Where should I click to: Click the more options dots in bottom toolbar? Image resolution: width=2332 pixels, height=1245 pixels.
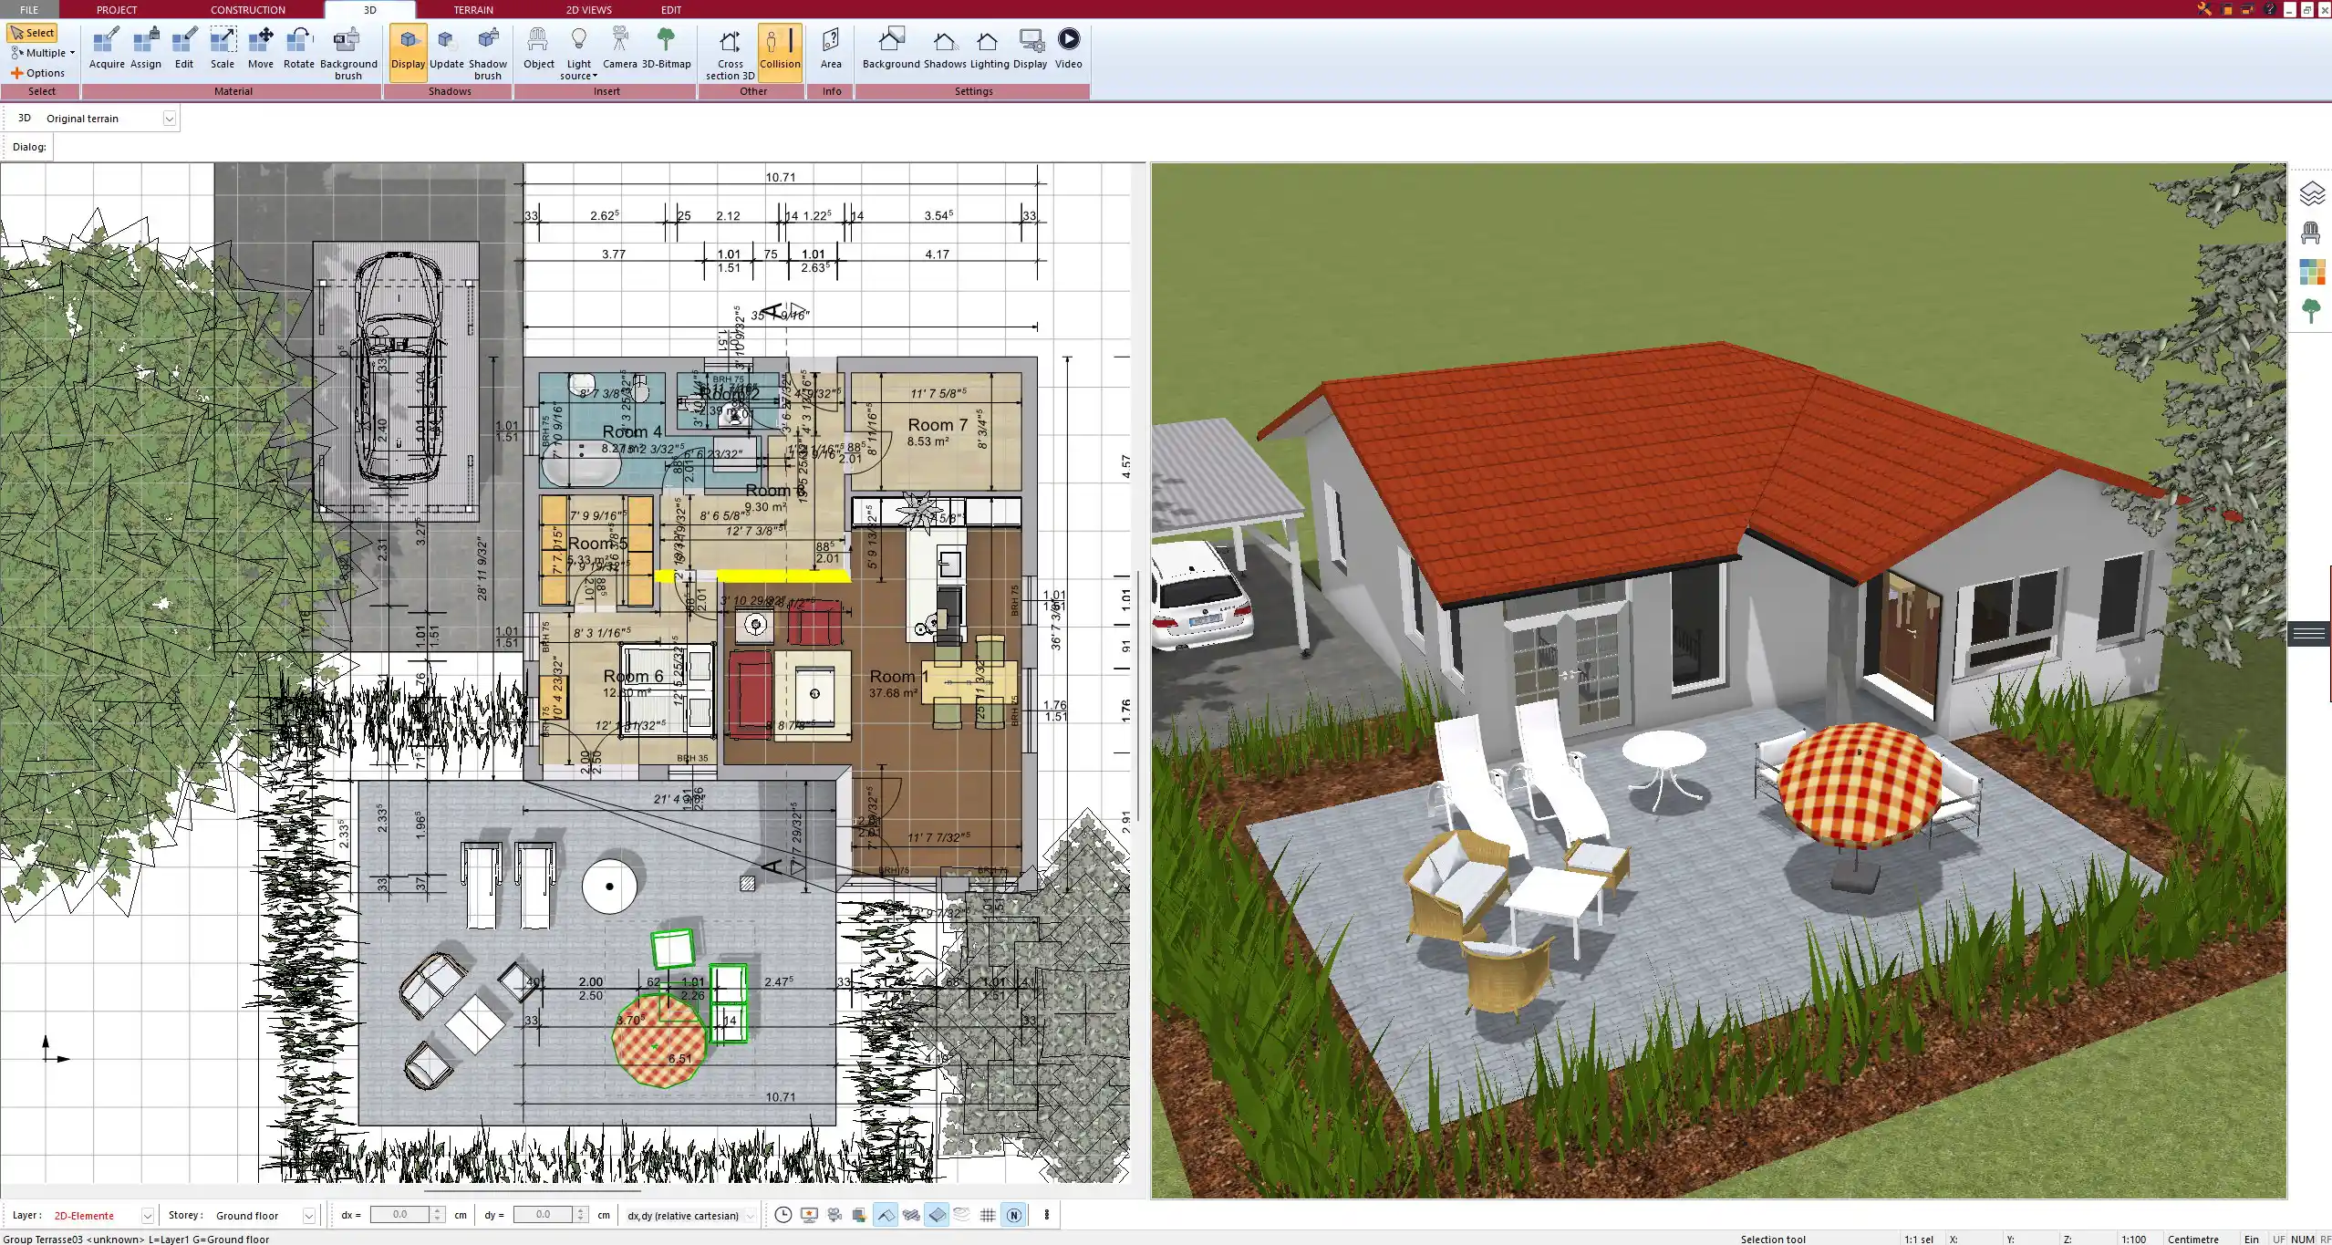coord(1047,1215)
